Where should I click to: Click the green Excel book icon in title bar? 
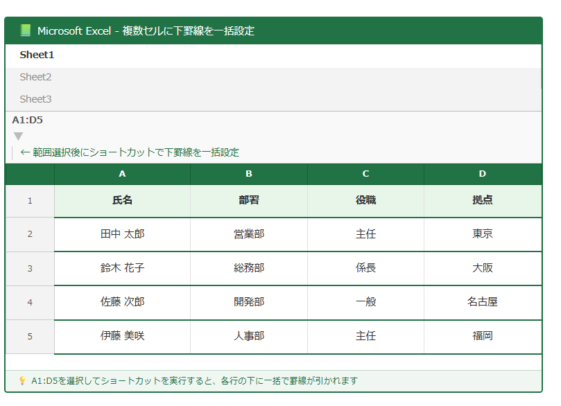click(x=26, y=30)
